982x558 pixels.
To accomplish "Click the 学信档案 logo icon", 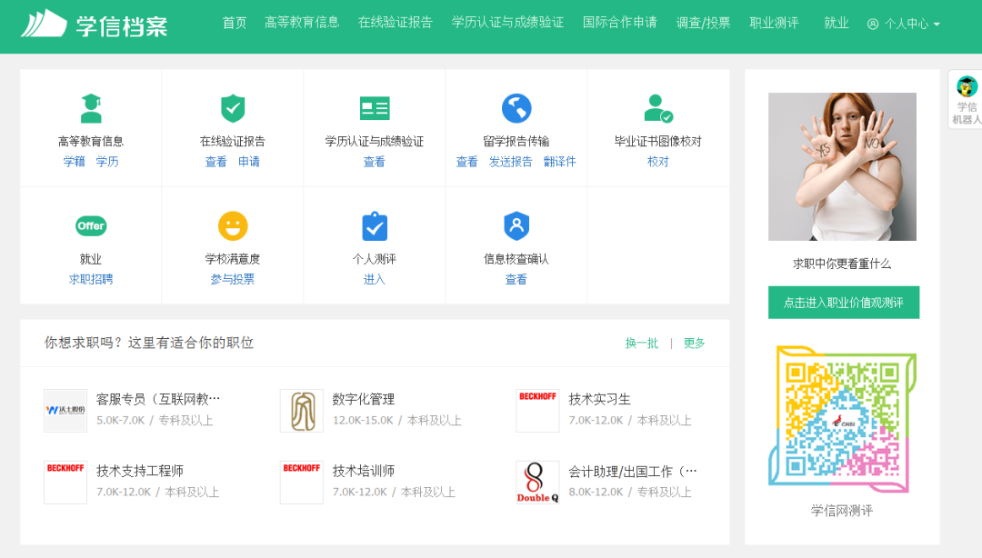I will (x=44, y=24).
